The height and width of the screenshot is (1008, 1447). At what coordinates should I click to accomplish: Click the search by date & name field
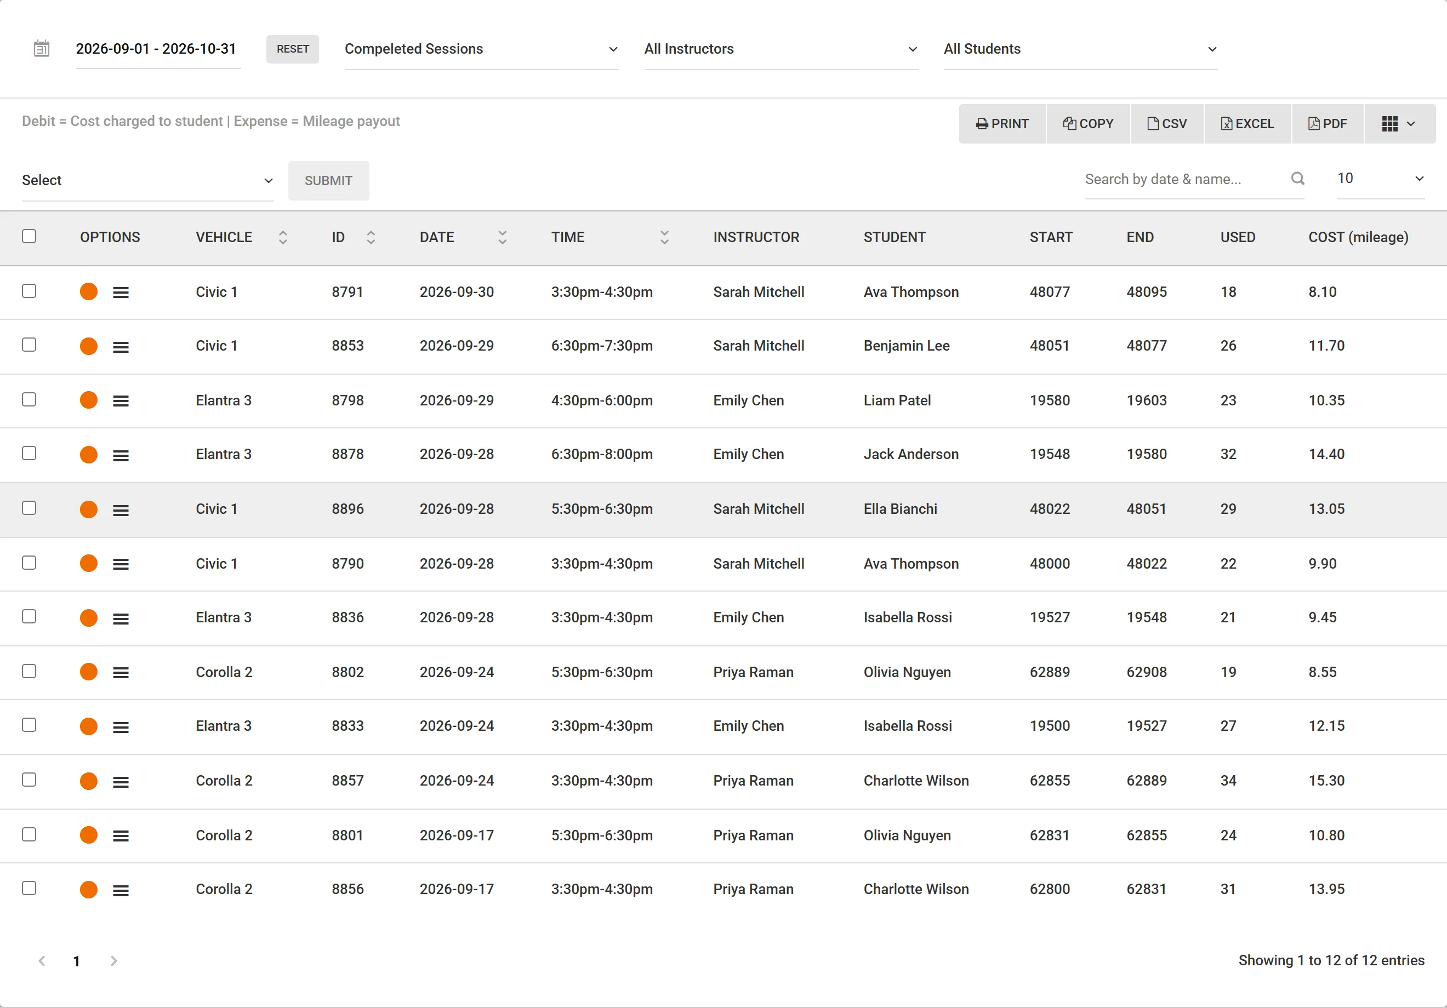click(x=1185, y=180)
